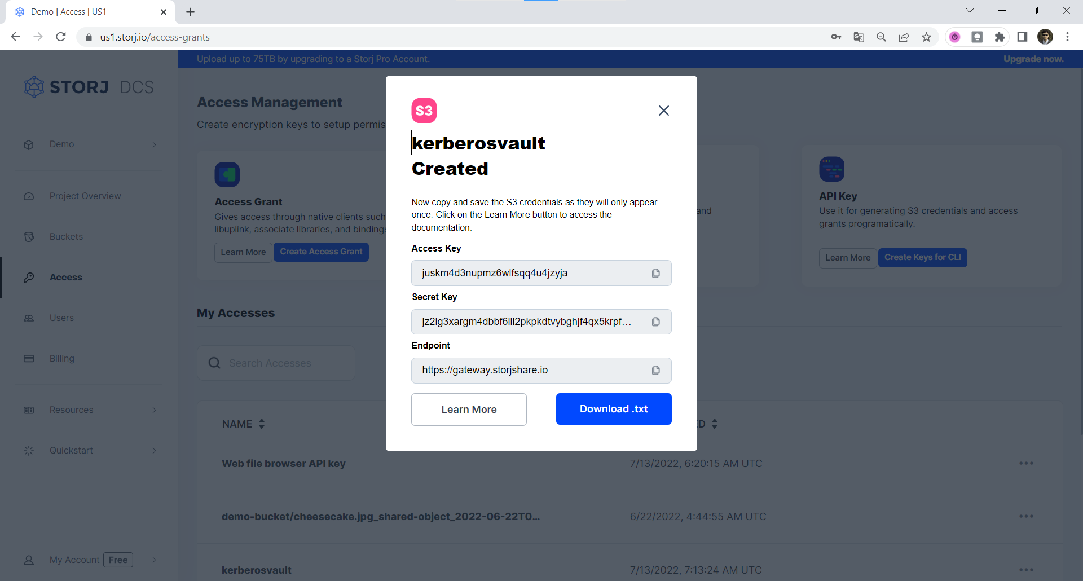Sort accesses by NAME column arrows
1083x581 pixels.
[262, 424]
